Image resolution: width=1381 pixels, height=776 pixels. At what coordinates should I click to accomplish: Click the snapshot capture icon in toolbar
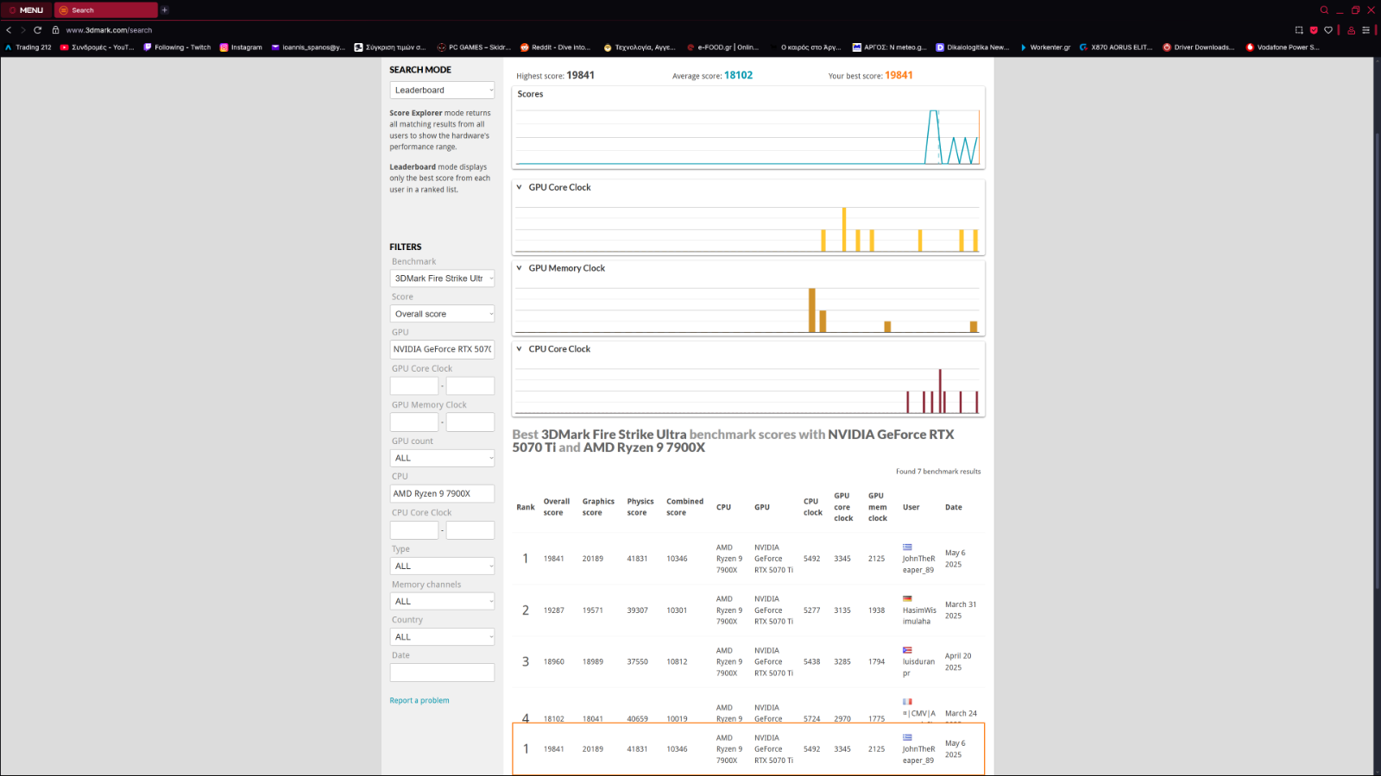point(1299,30)
